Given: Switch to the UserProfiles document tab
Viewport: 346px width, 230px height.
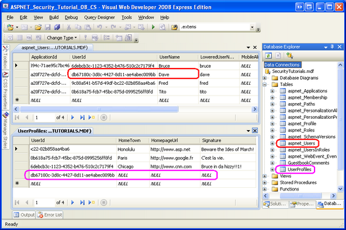Looking at the screenshot, I should pos(54,131).
